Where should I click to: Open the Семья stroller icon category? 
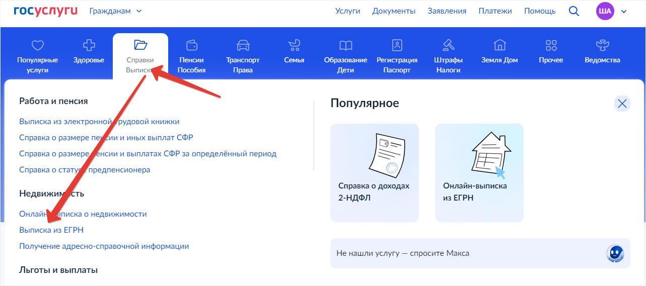click(294, 46)
